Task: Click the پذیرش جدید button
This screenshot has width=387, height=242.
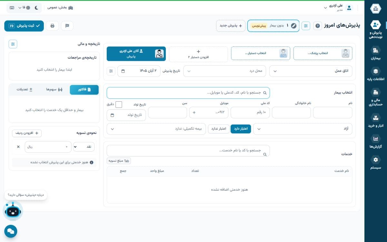Action: [231, 26]
